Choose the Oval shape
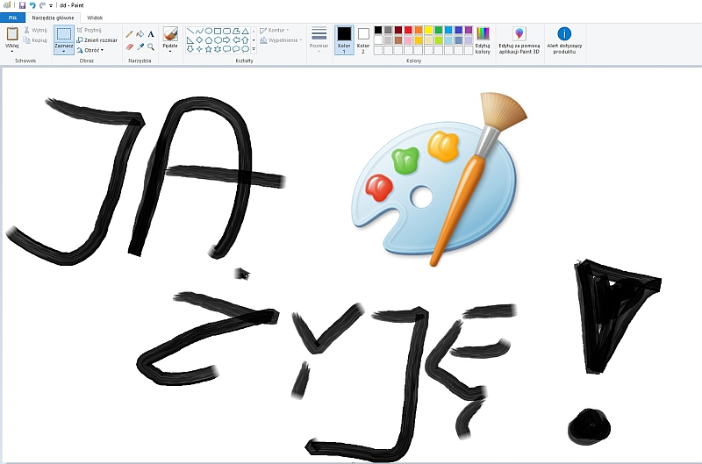 (x=209, y=31)
